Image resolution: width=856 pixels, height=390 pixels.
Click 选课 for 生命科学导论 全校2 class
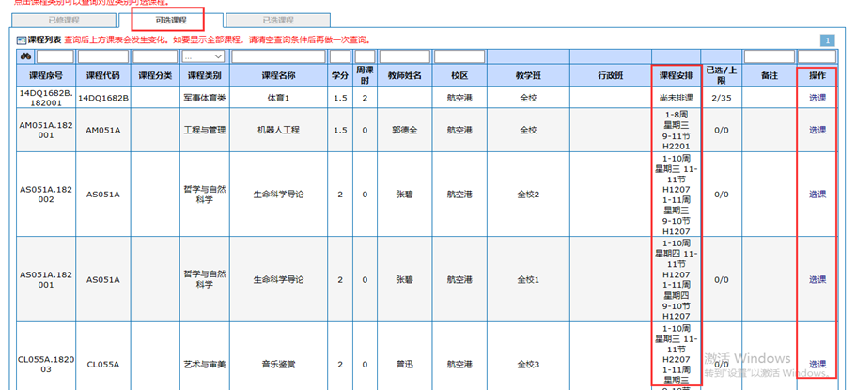coord(817,195)
